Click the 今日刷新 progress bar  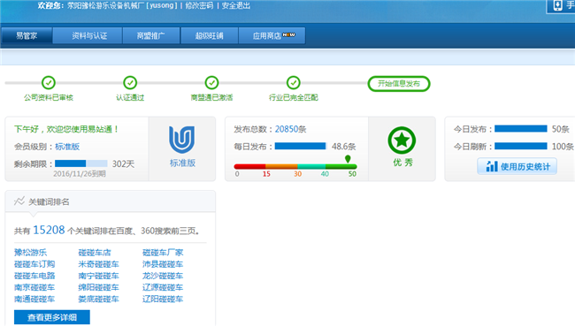pyautogui.click(x=521, y=146)
